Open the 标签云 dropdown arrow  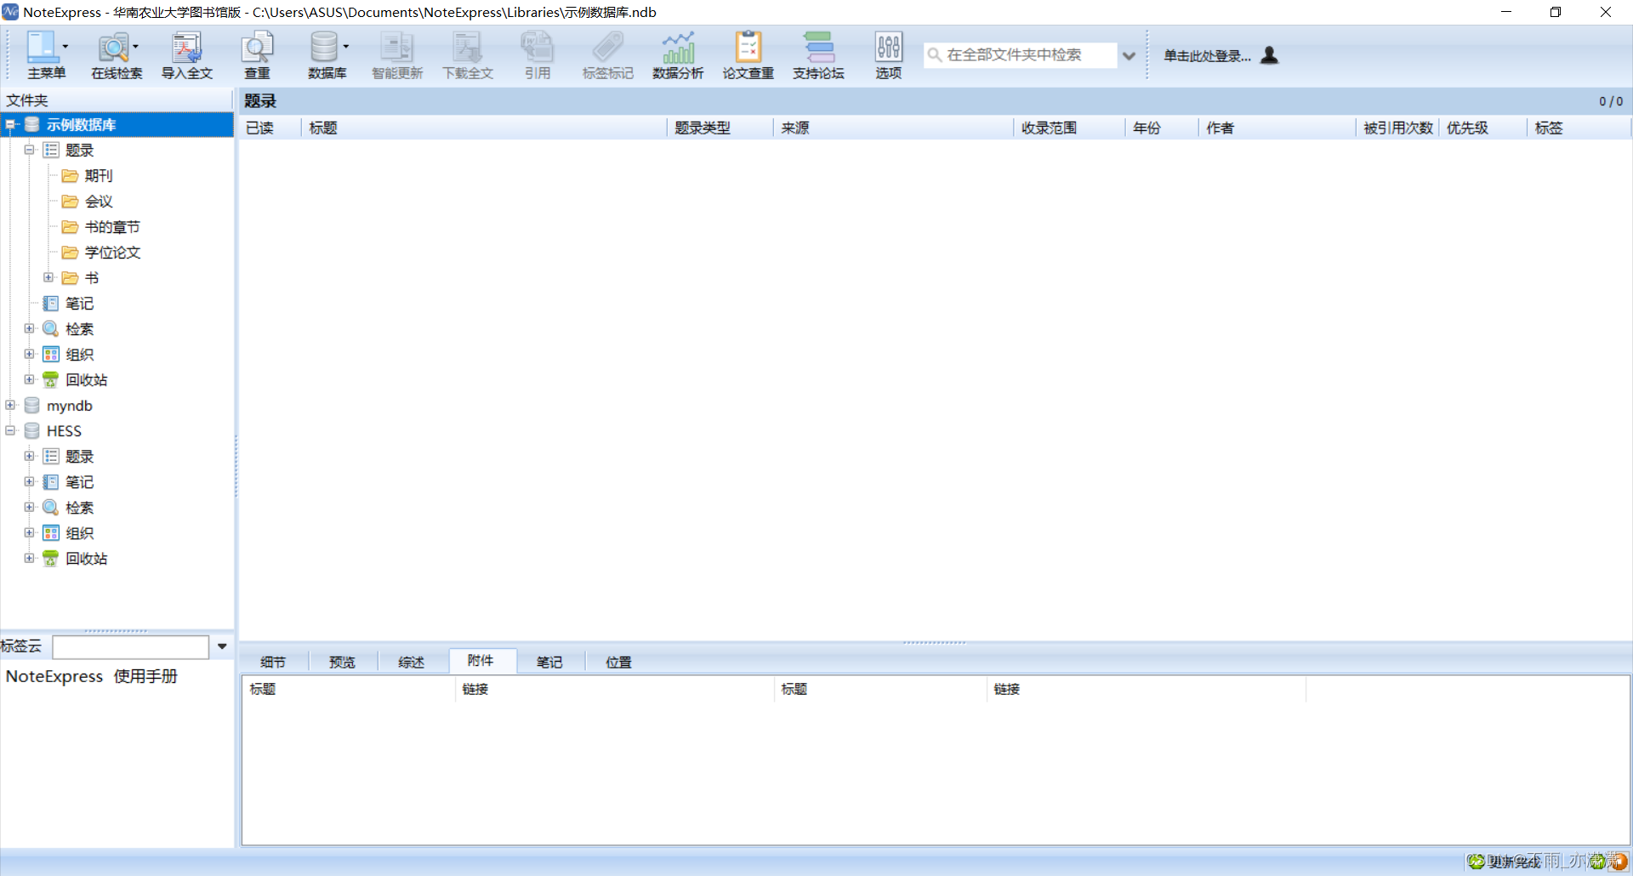click(222, 646)
